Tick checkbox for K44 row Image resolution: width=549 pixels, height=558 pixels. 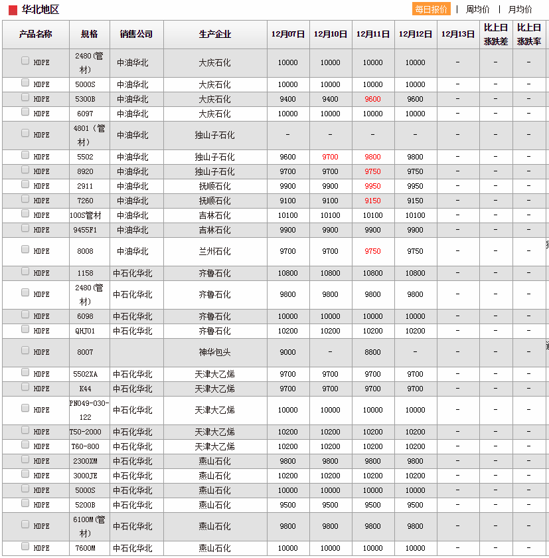tap(25, 387)
